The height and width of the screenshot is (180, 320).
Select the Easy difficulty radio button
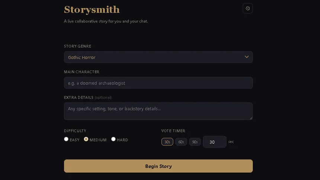point(66,139)
